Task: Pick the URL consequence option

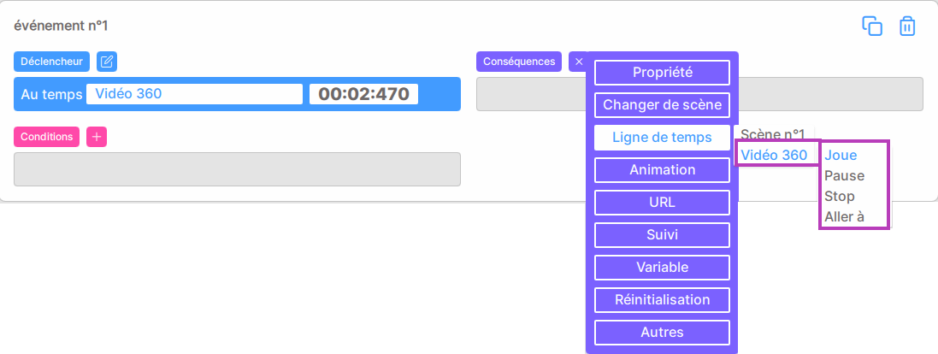Action: (x=662, y=202)
